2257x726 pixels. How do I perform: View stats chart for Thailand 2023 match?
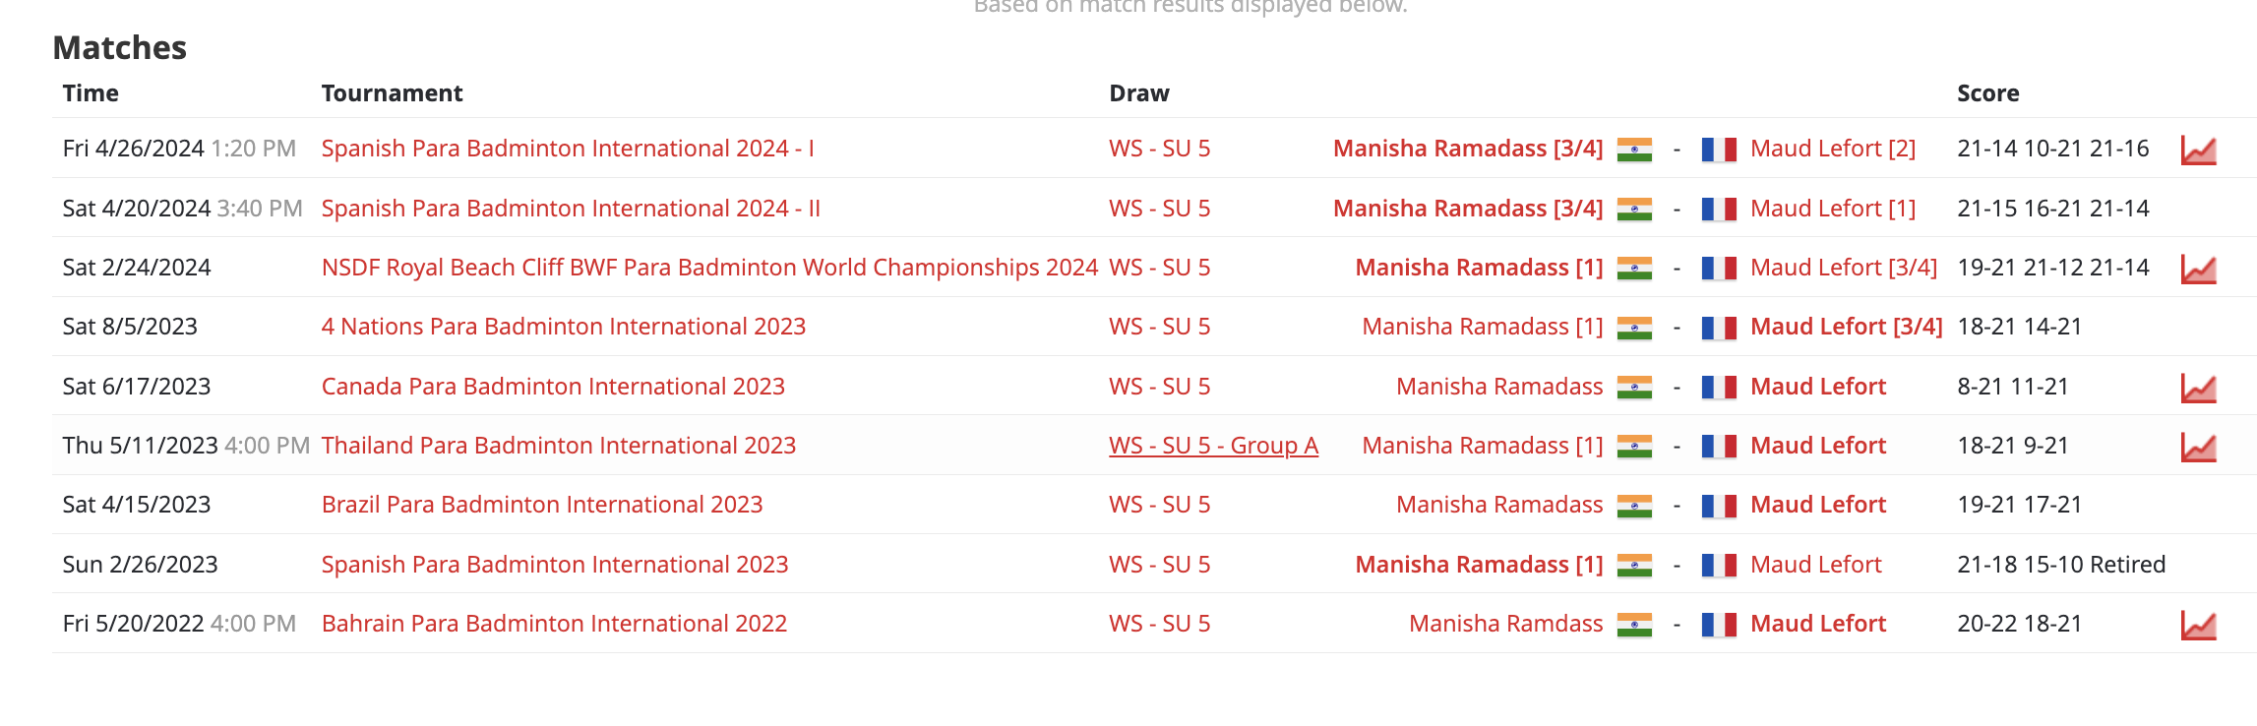[2198, 447]
